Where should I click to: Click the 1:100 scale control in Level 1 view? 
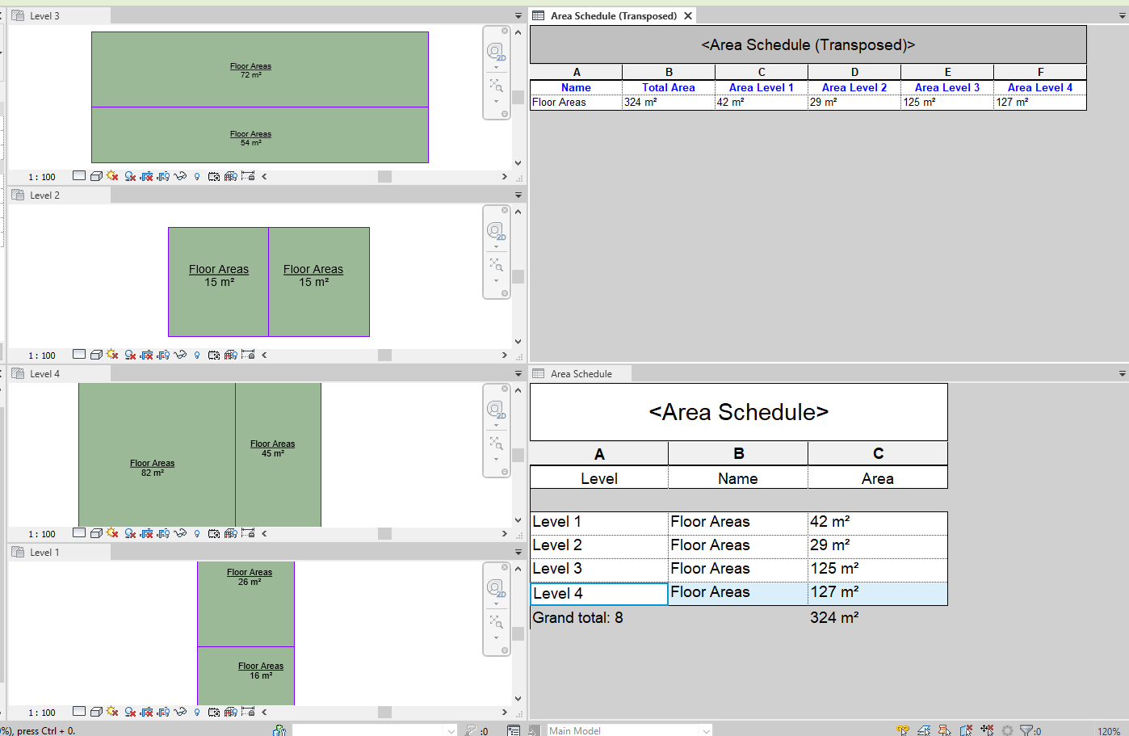(40, 712)
